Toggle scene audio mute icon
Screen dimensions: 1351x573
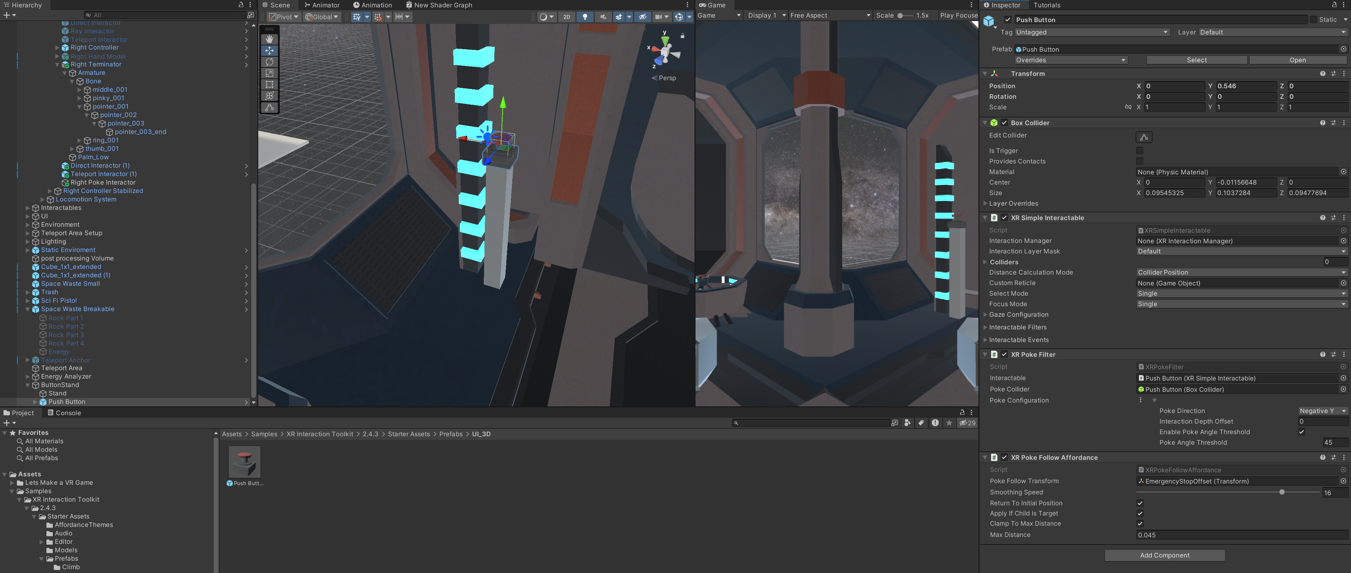(x=603, y=17)
